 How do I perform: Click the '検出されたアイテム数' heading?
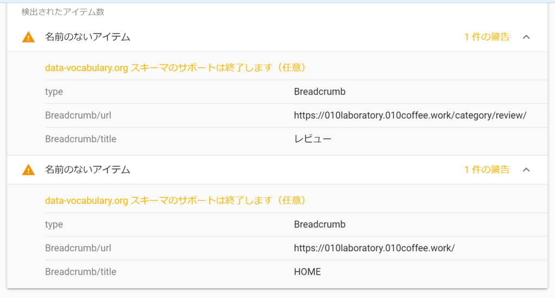[x=63, y=11]
